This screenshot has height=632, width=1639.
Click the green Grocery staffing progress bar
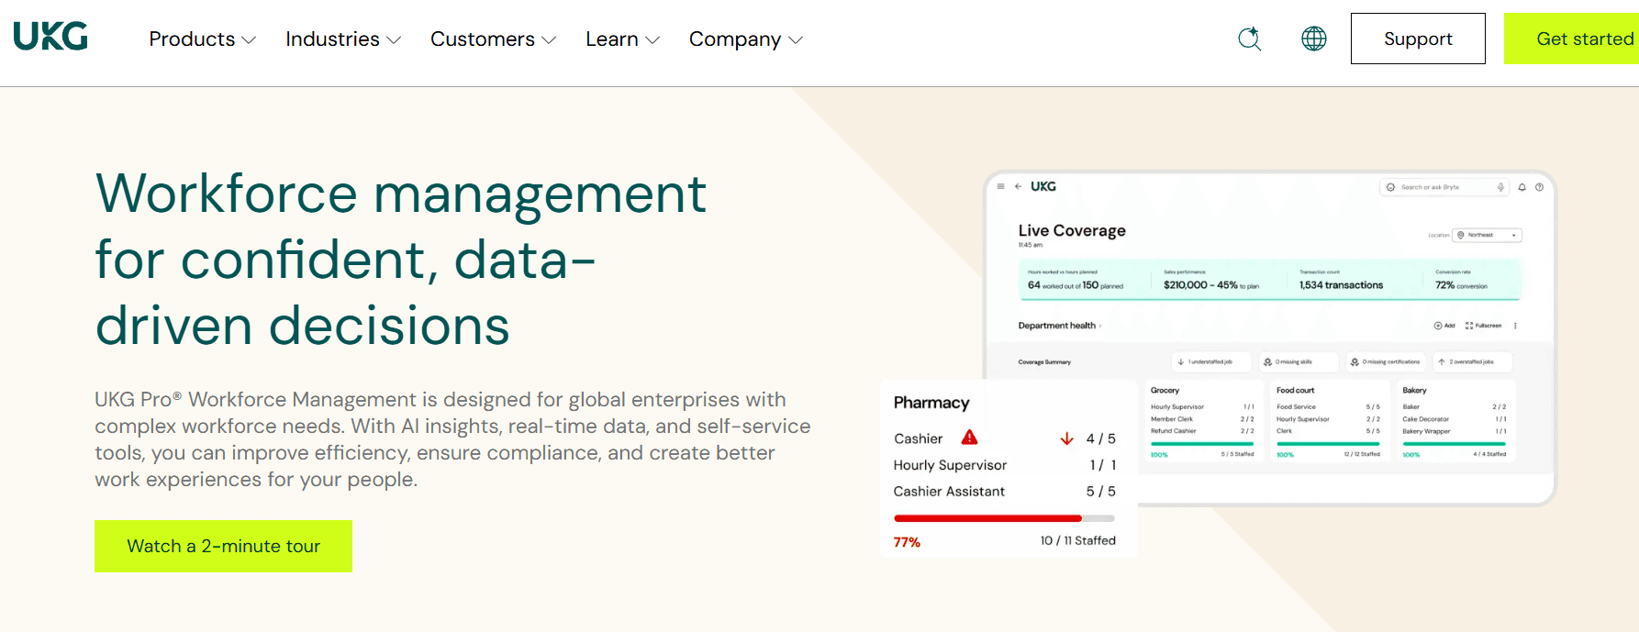(1202, 444)
